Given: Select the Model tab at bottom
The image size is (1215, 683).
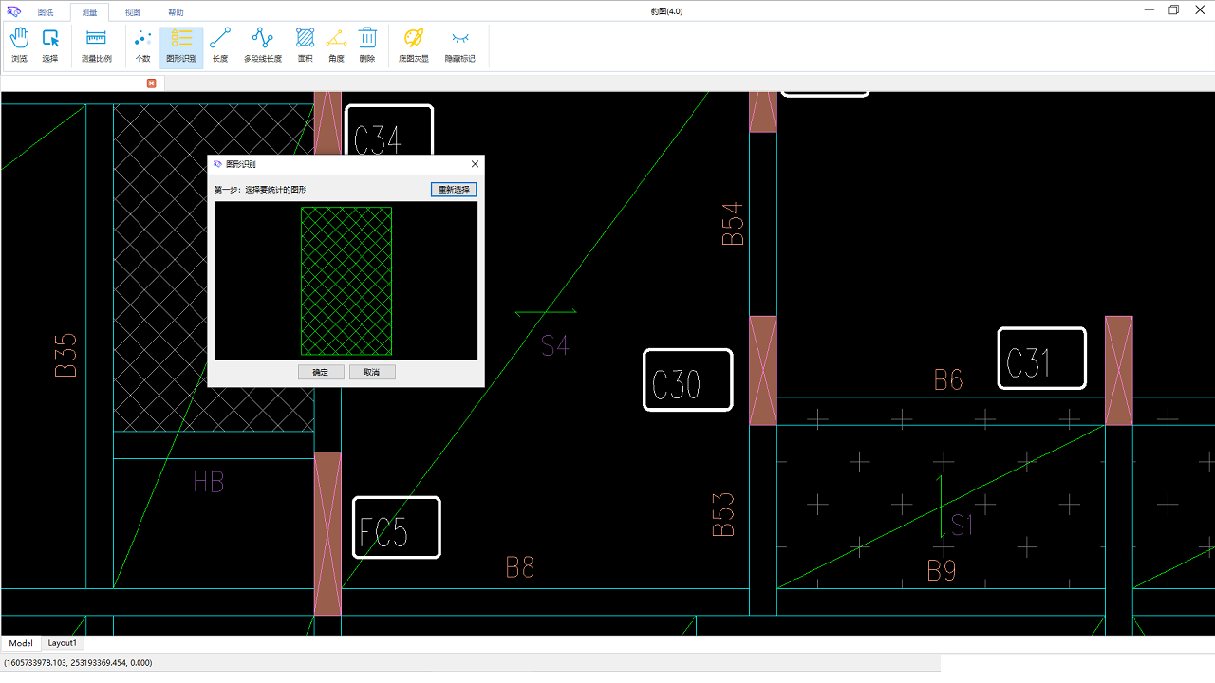Looking at the screenshot, I should point(20,642).
